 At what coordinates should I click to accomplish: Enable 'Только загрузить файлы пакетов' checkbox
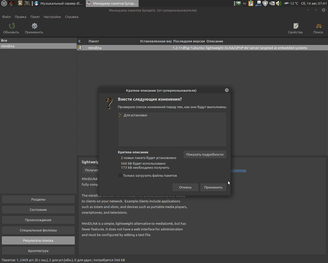(120, 176)
